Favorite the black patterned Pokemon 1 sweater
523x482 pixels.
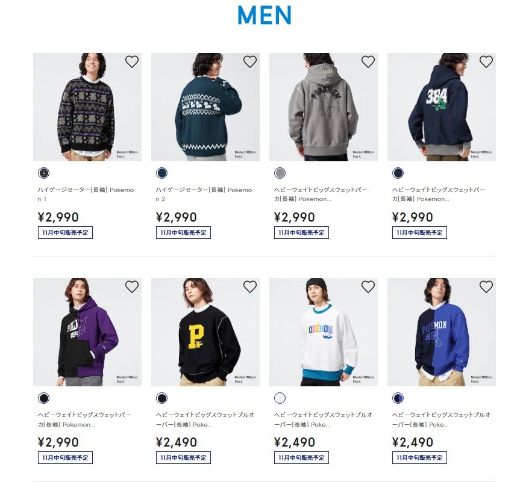[132, 61]
